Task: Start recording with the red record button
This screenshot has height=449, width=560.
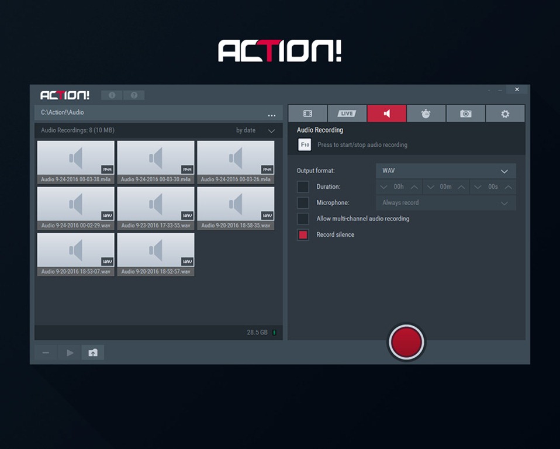Action: (406, 341)
